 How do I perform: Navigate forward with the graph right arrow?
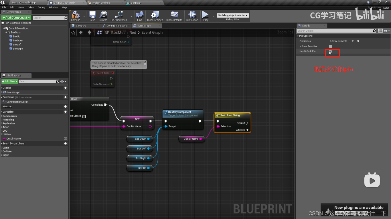coord(89,33)
